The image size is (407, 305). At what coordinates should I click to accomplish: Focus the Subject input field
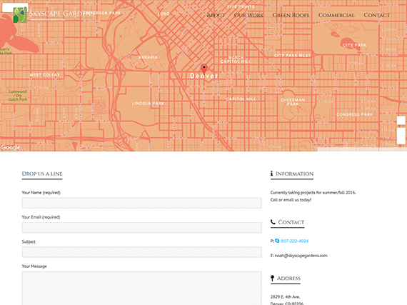(x=141, y=252)
